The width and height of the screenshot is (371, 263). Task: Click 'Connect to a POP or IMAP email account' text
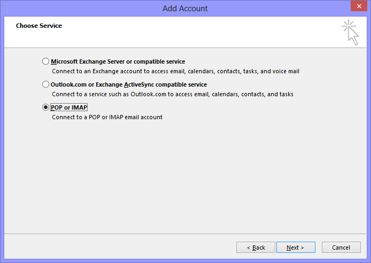107,117
